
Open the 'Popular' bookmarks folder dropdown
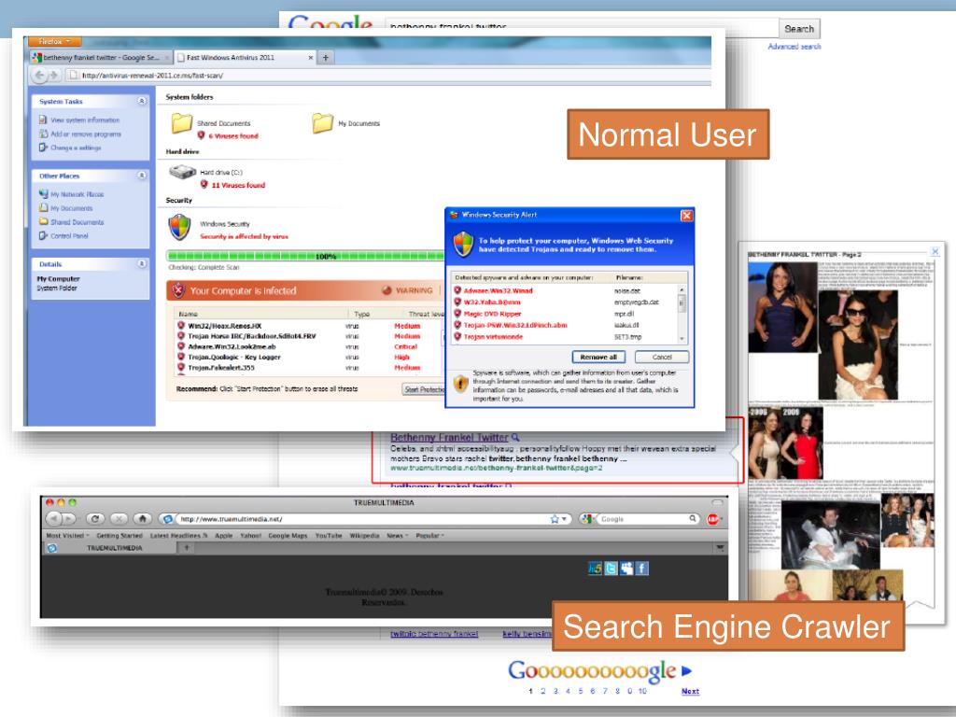[x=429, y=535]
